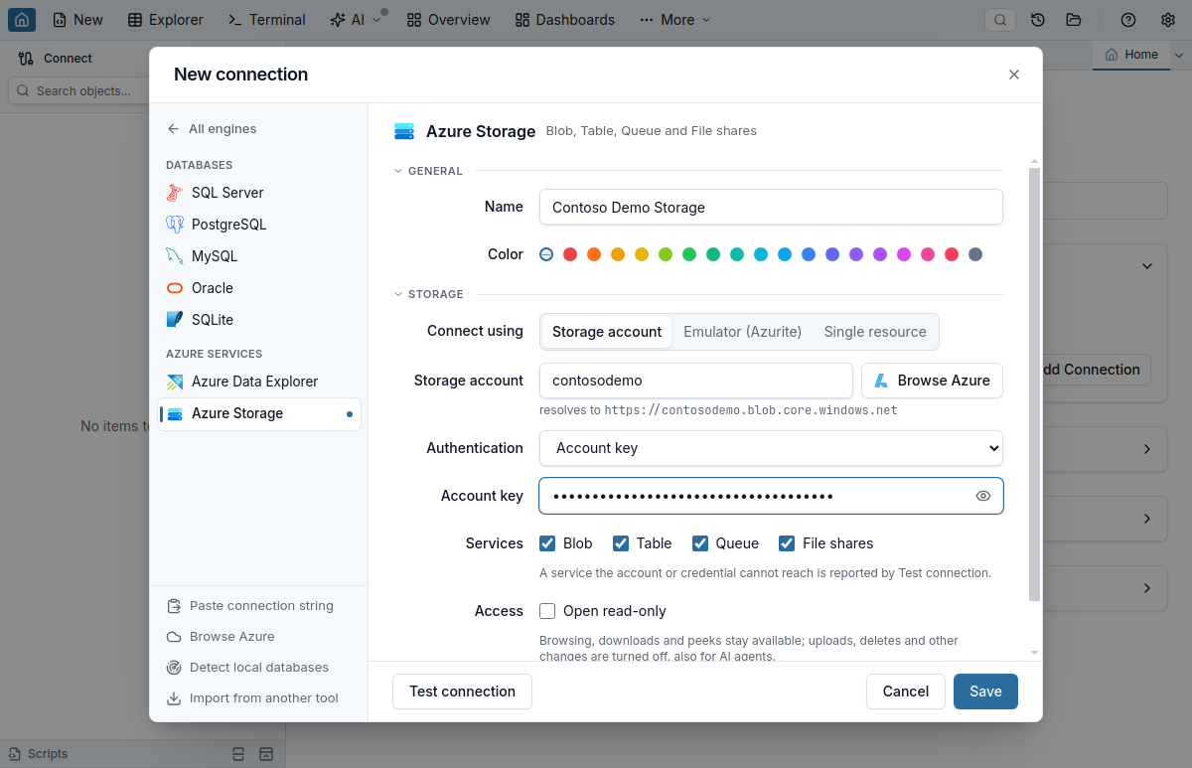Open Dashboards in top bar
The width and height of the screenshot is (1192, 768).
point(566,20)
